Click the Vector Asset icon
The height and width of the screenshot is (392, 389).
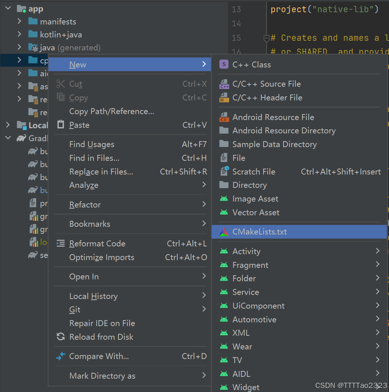tap(224, 212)
